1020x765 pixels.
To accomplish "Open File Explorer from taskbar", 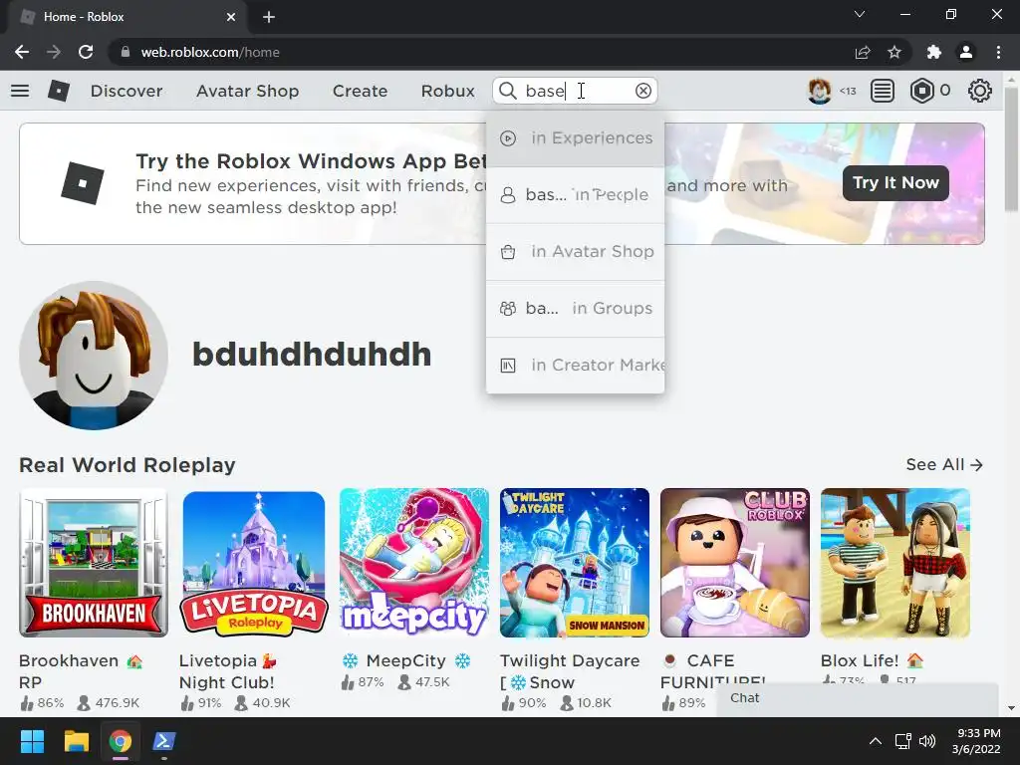I will 76,741.
